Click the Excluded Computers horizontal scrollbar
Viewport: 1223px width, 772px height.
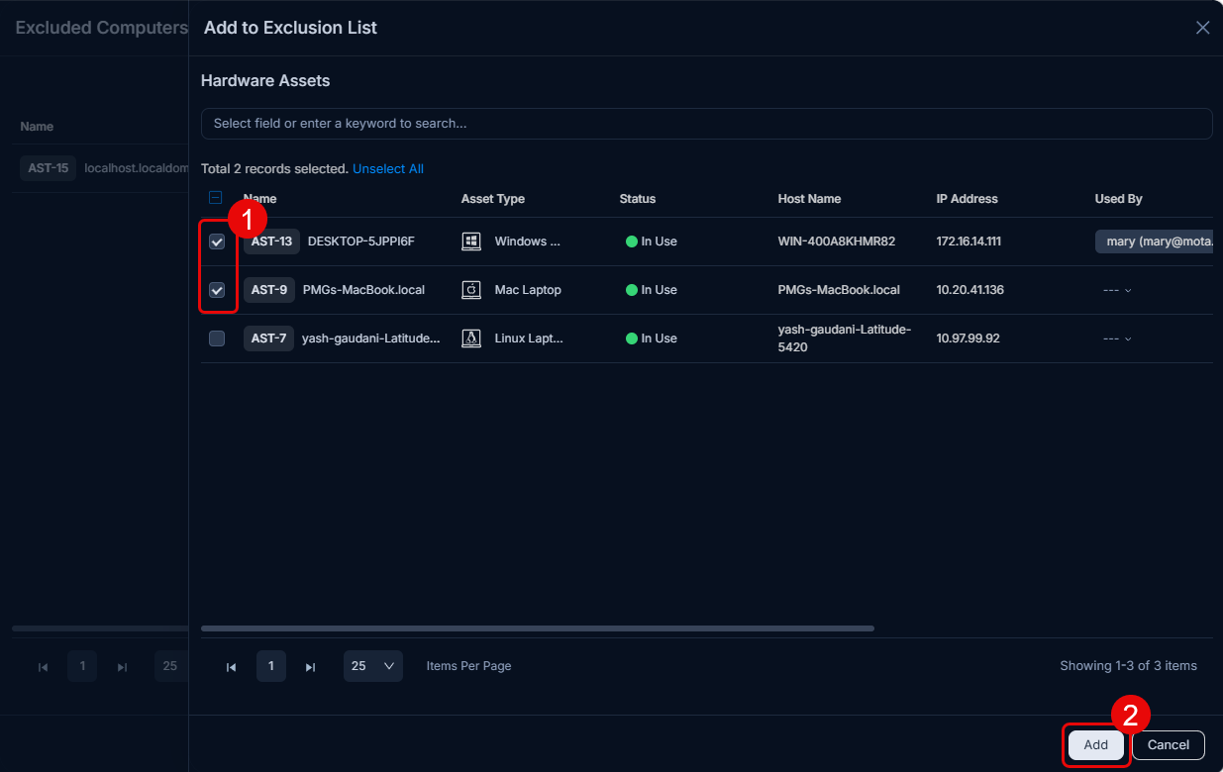[x=100, y=628]
